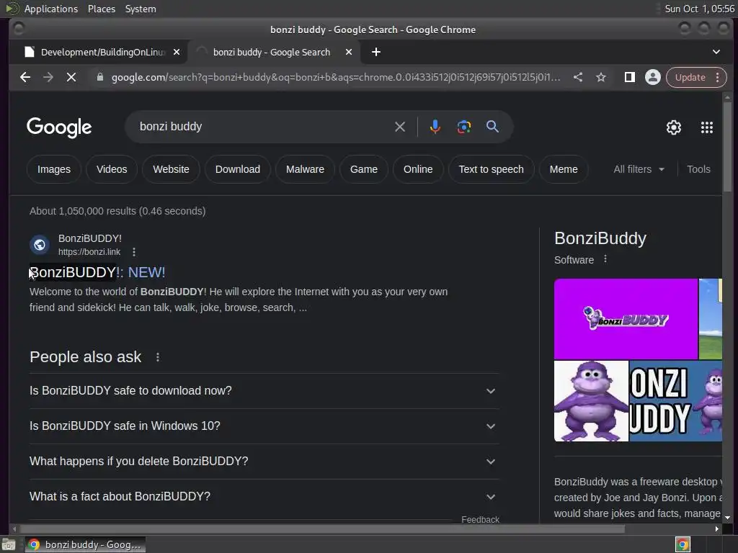Click the address bar URL

tap(336, 77)
